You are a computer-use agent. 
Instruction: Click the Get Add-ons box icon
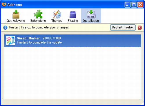pyautogui.click(x=16, y=14)
